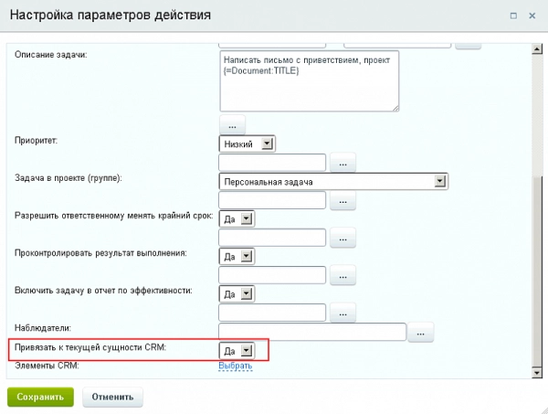Toggle Разрешить ответственному менять крайний срок dropdown
Viewport: 548px width, 414px height.
[237, 219]
